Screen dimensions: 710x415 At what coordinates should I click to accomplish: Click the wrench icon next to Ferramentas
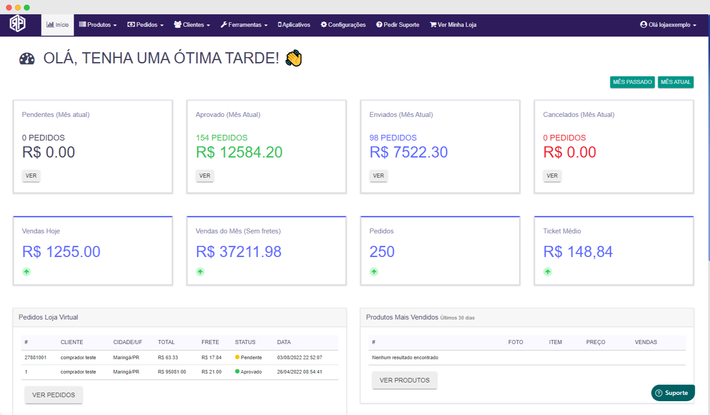[224, 25]
